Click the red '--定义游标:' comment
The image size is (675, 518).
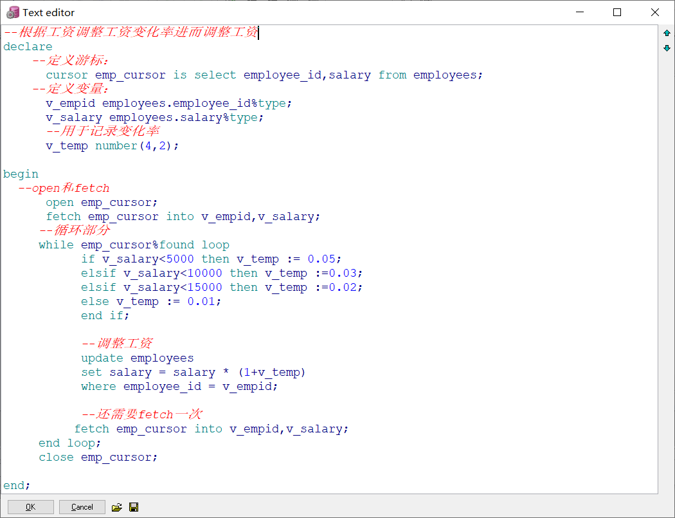point(71,60)
